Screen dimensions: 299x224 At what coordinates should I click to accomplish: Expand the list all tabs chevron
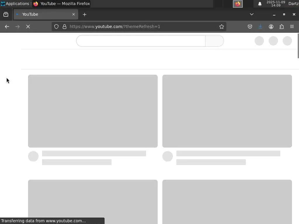pyautogui.click(x=252, y=15)
